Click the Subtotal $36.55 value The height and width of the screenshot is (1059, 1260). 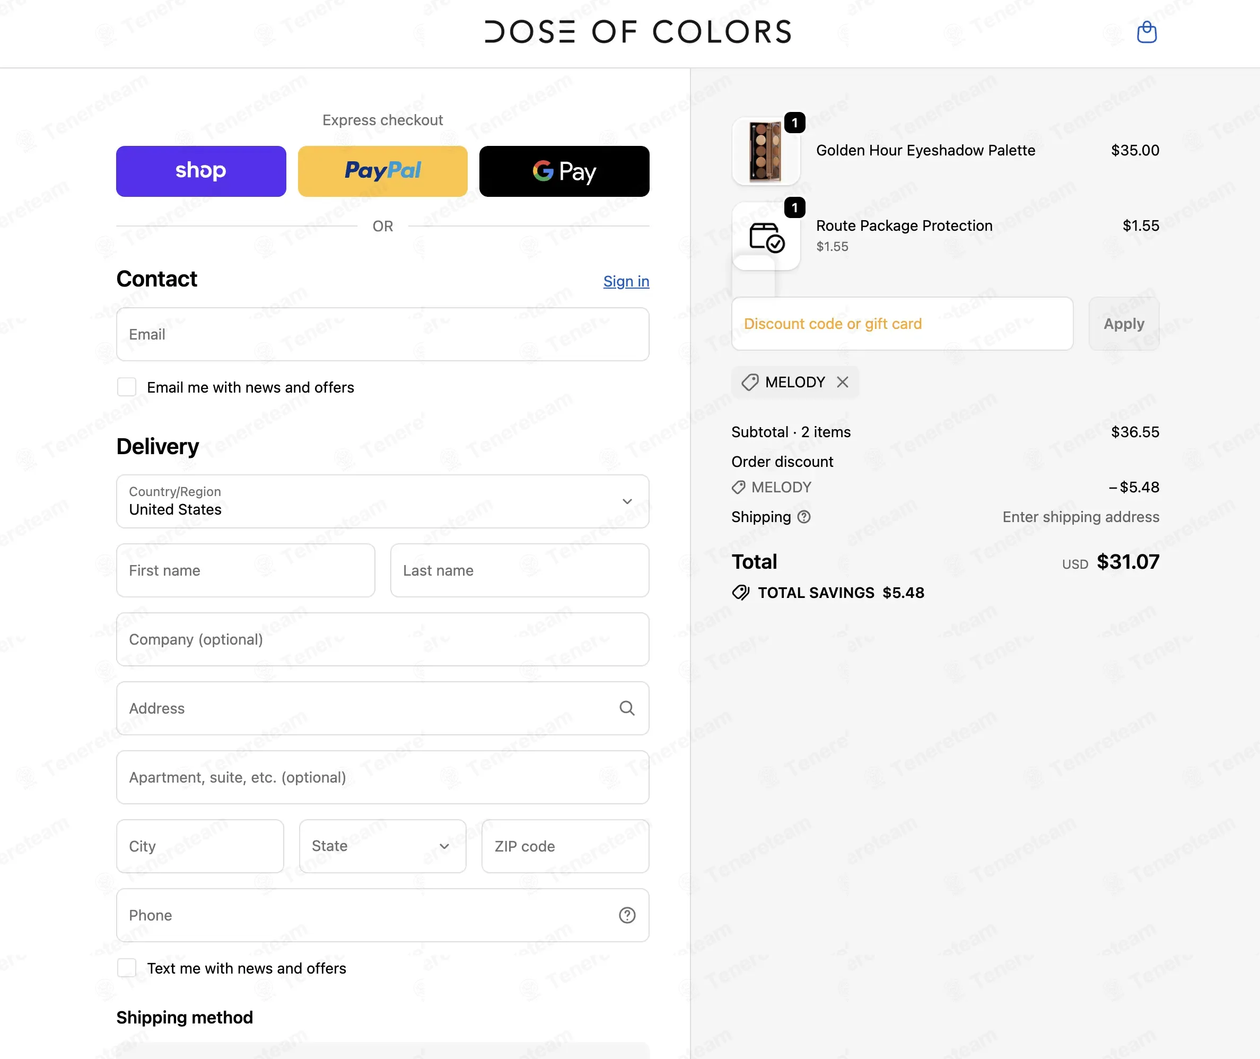[1135, 432]
